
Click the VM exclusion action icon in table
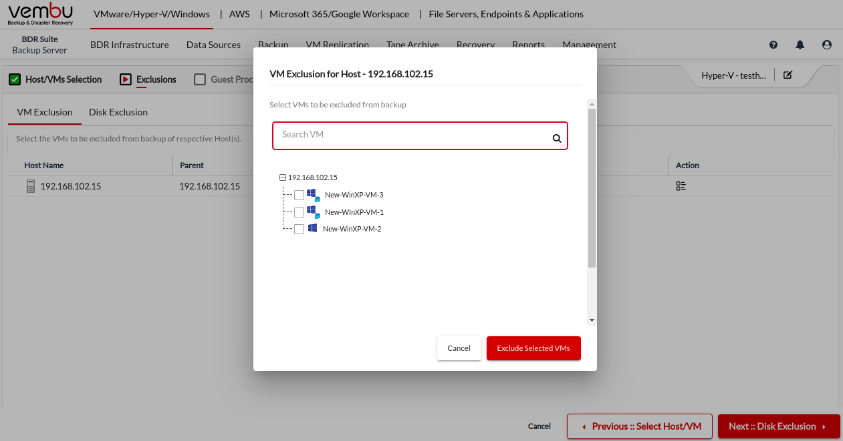[681, 186]
